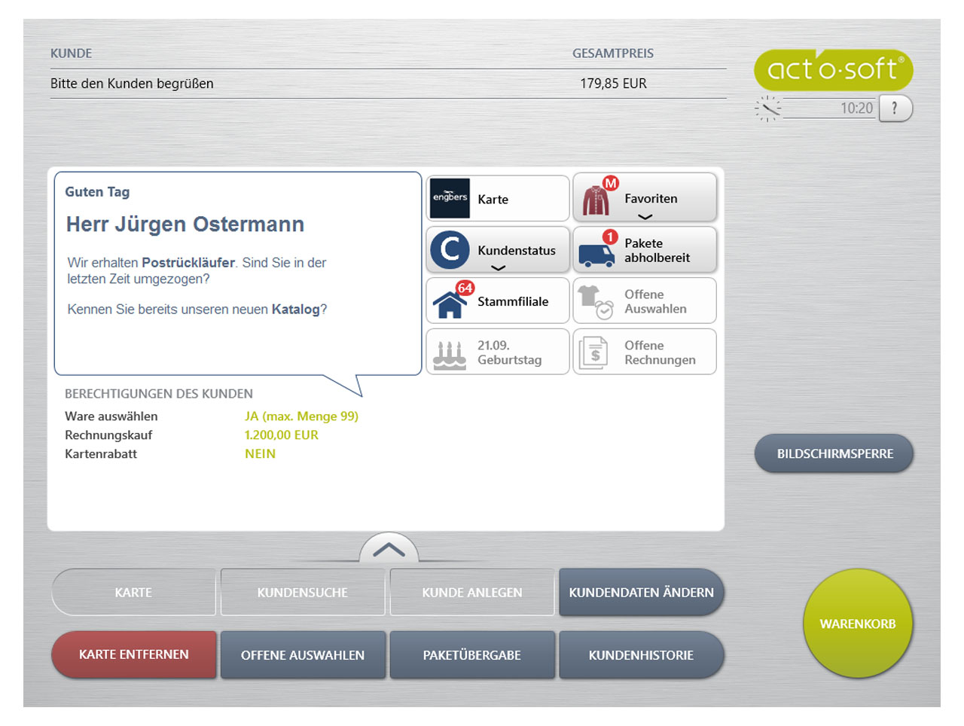Screen dimensions: 964x726
Task: Open the invoice document Offene Rechnungen icon
Action: tap(595, 352)
